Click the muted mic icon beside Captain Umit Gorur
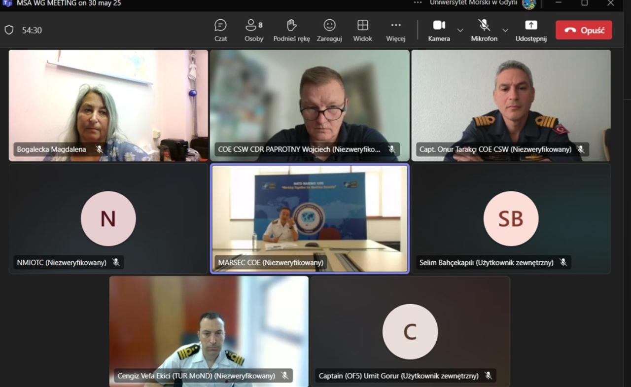 [x=488, y=376]
